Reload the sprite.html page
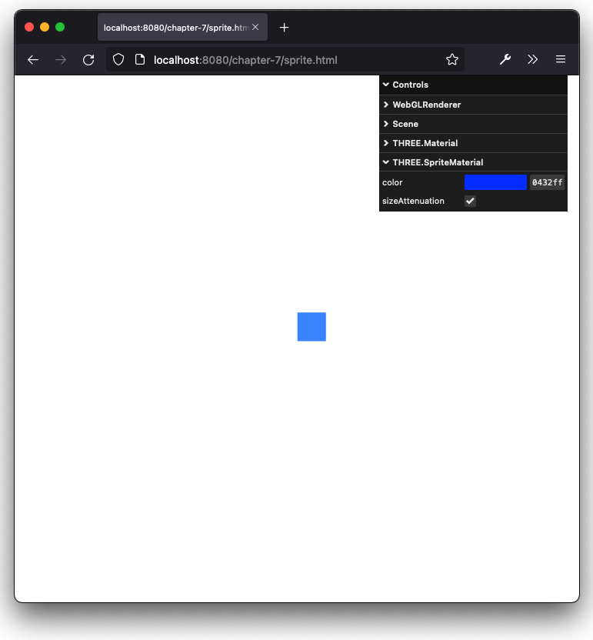The height and width of the screenshot is (640, 593). point(88,60)
